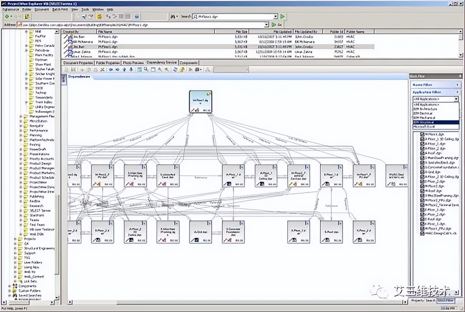Click the horizontal scrollbar below the dependency diagram
The width and height of the screenshot is (465, 312).
point(238,302)
